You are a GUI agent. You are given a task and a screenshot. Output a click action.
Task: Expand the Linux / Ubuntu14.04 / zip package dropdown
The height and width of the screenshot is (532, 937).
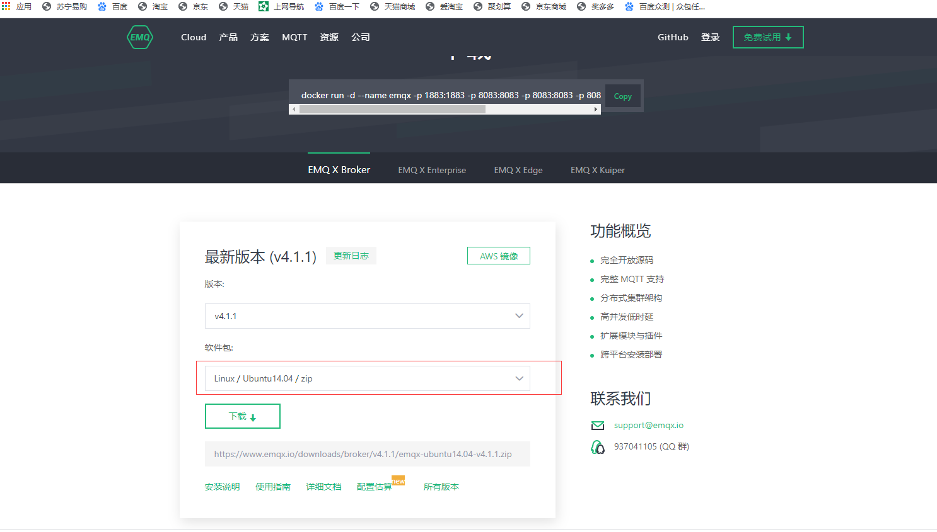368,378
